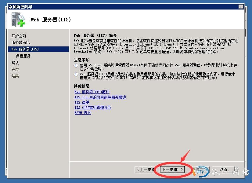Close the 添加角色向导 window
Image resolution: width=252 pixels, height=183 pixels.
[241, 7]
